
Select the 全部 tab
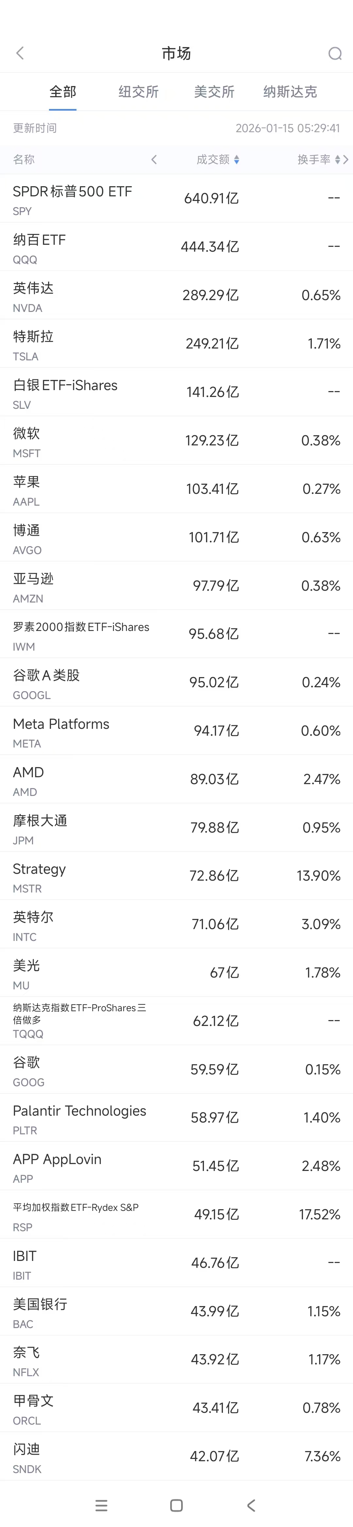tap(63, 92)
